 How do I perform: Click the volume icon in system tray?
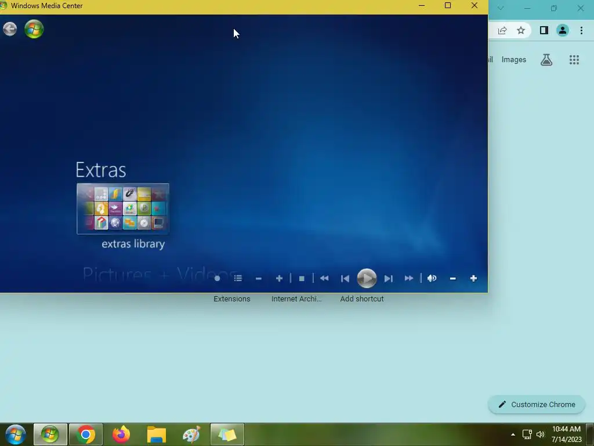coord(541,434)
